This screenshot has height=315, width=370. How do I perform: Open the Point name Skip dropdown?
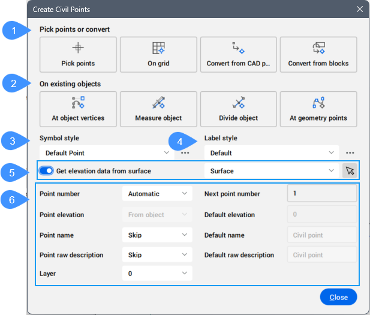(157, 235)
